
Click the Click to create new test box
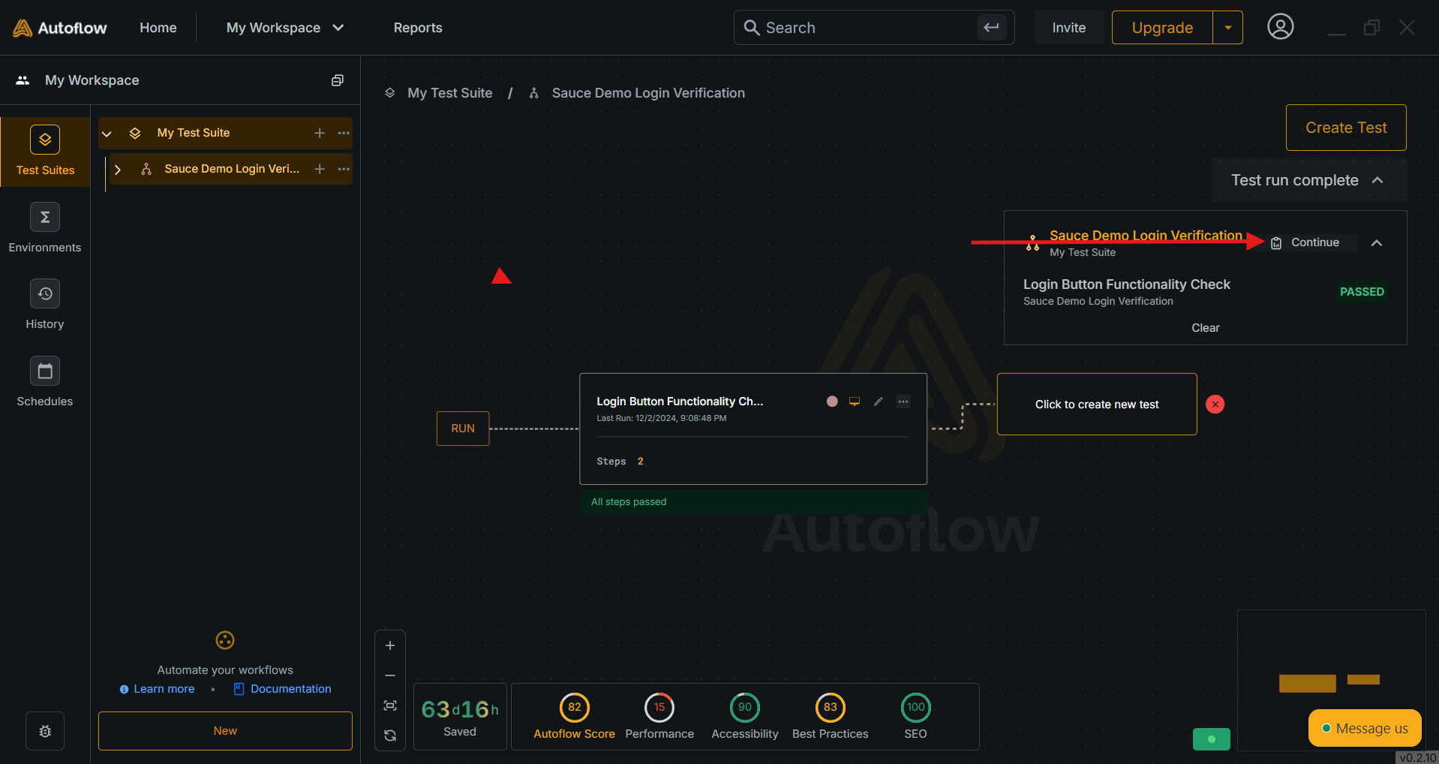[1097, 405]
